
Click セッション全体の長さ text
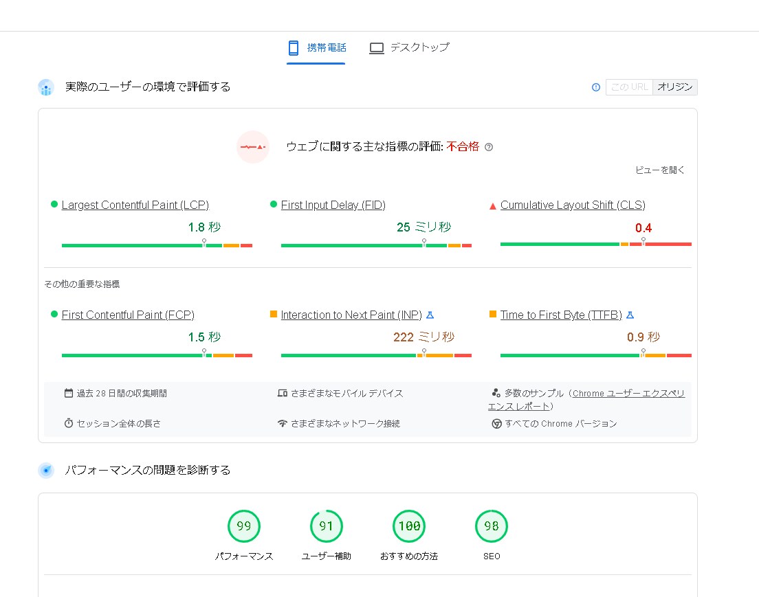coord(118,424)
